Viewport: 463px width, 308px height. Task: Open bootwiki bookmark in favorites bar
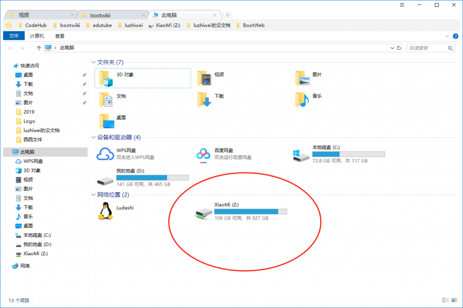[x=66, y=25]
